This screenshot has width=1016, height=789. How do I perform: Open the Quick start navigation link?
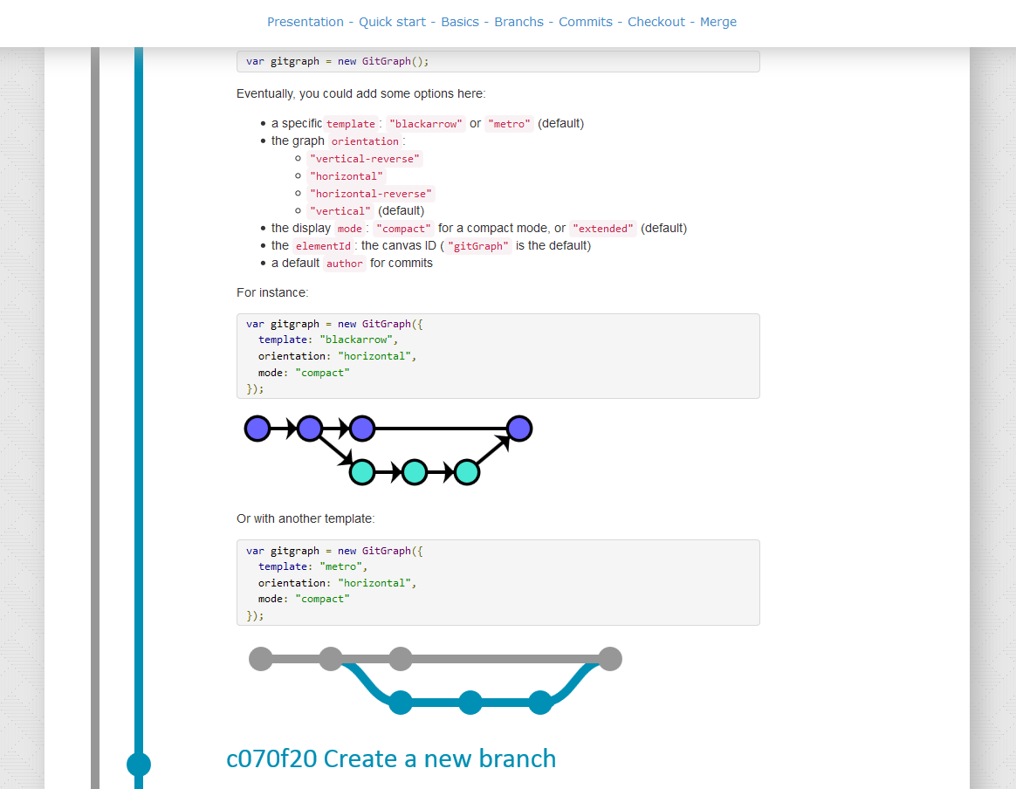(392, 21)
